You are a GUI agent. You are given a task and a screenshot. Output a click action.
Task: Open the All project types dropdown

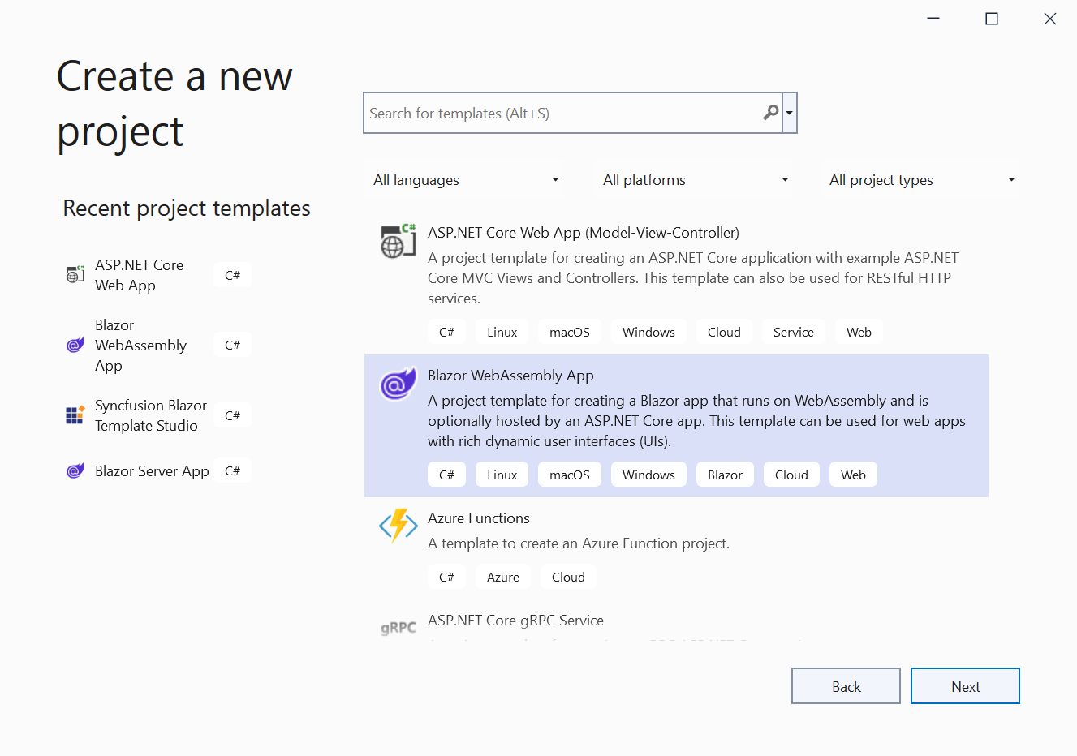pyautogui.click(x=921, y=180)
